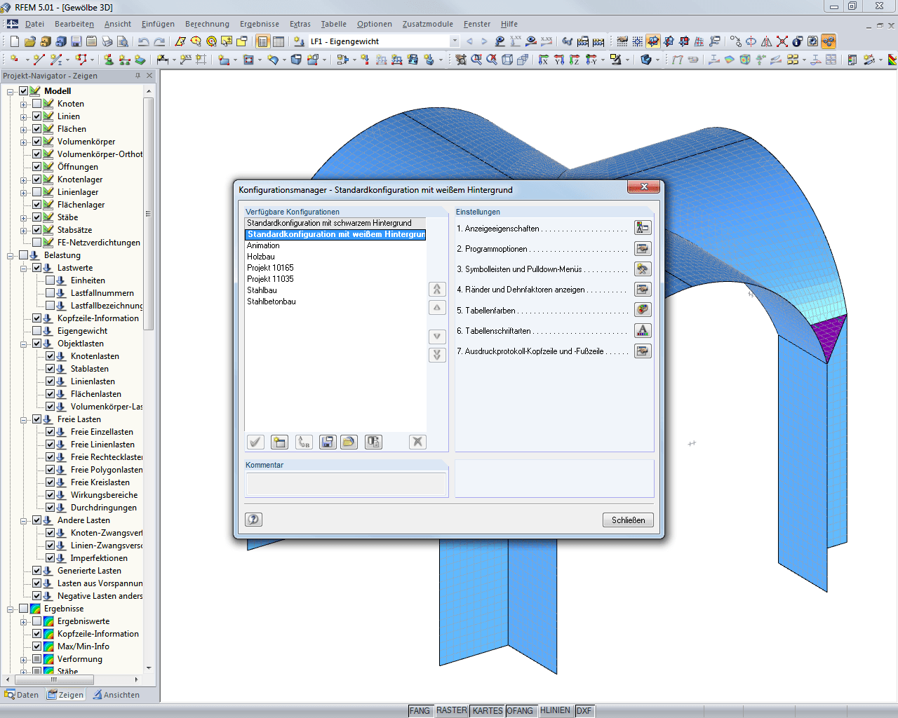The image size is (898, 718).
Task: Open Programmoptionen settings icon
Action: pyautogui.click(x=643, y=249)
